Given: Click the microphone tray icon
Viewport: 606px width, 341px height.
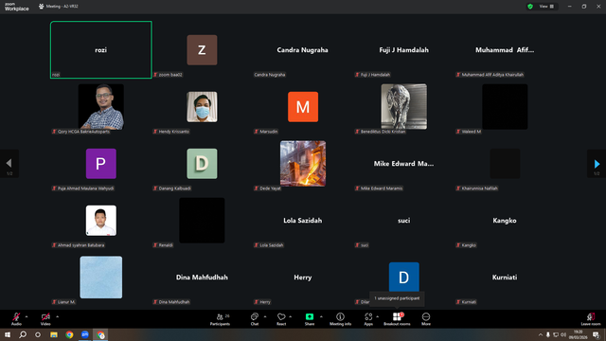Looking at the screenshot, I should pyautogui.click(x=548, y=334).
